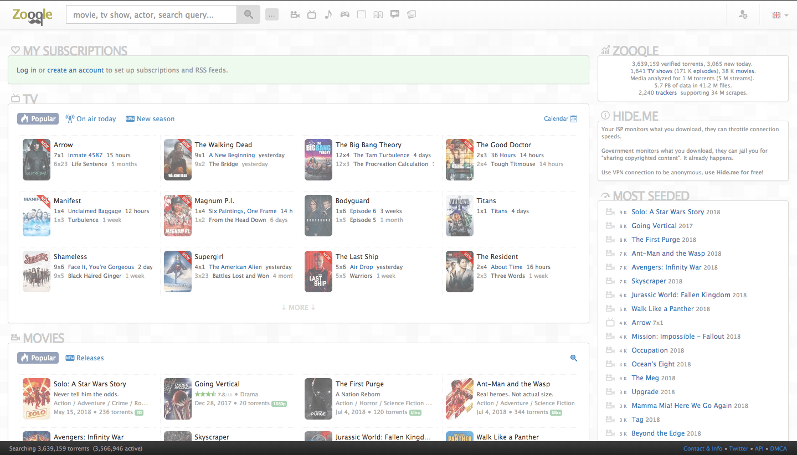The height and width of the screenshot is (455, 797).
Task: Open the TV Calendar link
Action: click(x=556, y=119)
